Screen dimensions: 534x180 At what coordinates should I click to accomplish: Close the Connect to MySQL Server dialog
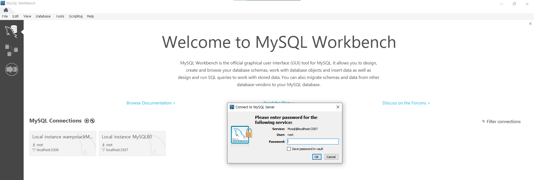tap(338, 107)
